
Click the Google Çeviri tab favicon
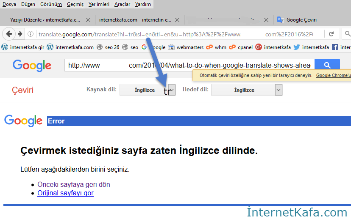pyautogui.click(x=280, y=20)
